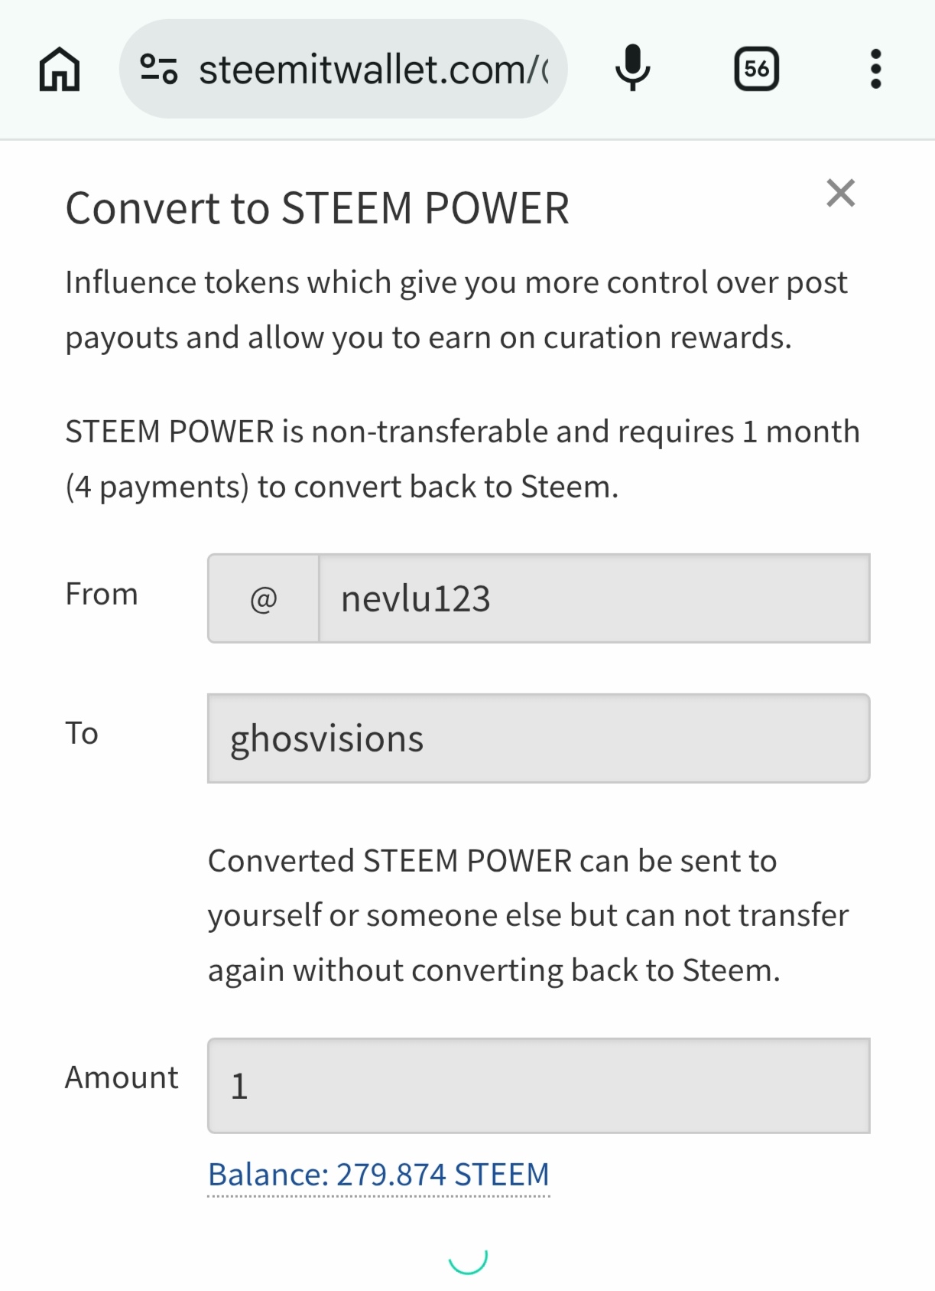The image size is (935, 1291).
Task: Open site settings icon in address bar
Action: tap(159, 69)
